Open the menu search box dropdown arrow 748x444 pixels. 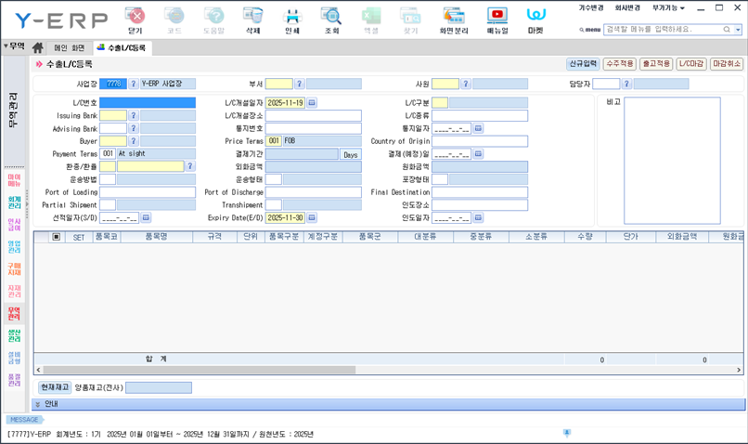739,30
